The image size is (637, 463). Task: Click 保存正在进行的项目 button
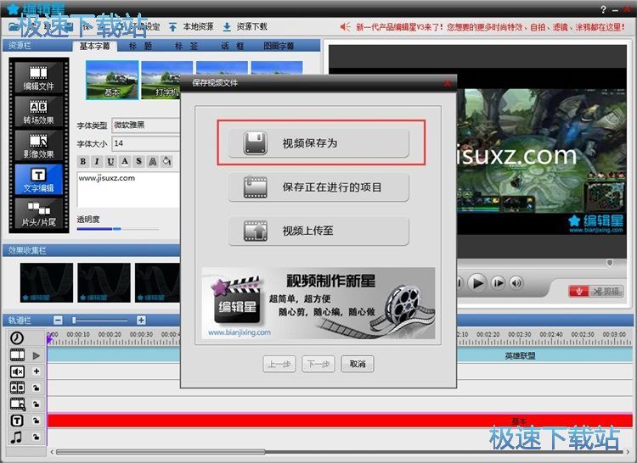[318, 187]
